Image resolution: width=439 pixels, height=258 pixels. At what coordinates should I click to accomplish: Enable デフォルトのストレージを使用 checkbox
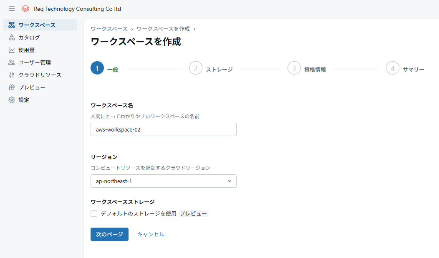pos(94,213)
